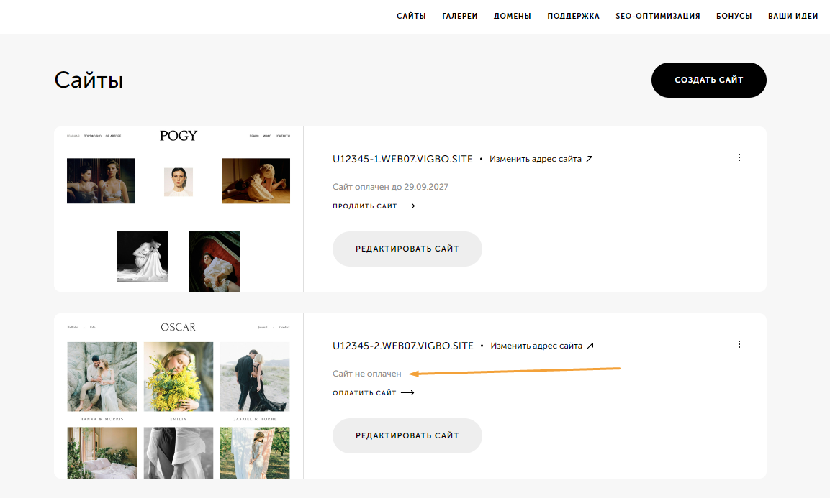
Task: Click the arrow next to Оплатить сайт
Action: coord(407,393)
